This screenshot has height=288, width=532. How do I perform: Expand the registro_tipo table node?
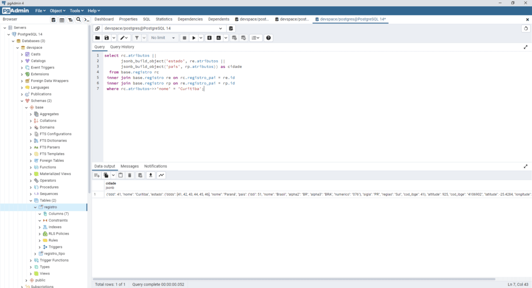click(x=35, y=254)
